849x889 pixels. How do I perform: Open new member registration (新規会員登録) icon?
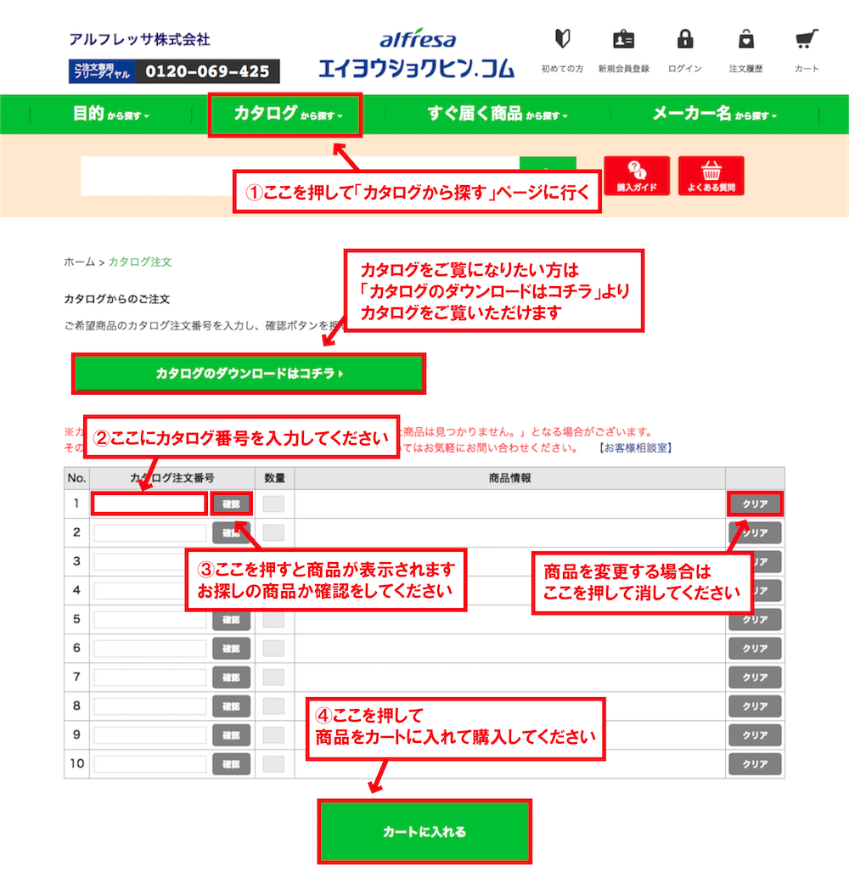[623, 40]
